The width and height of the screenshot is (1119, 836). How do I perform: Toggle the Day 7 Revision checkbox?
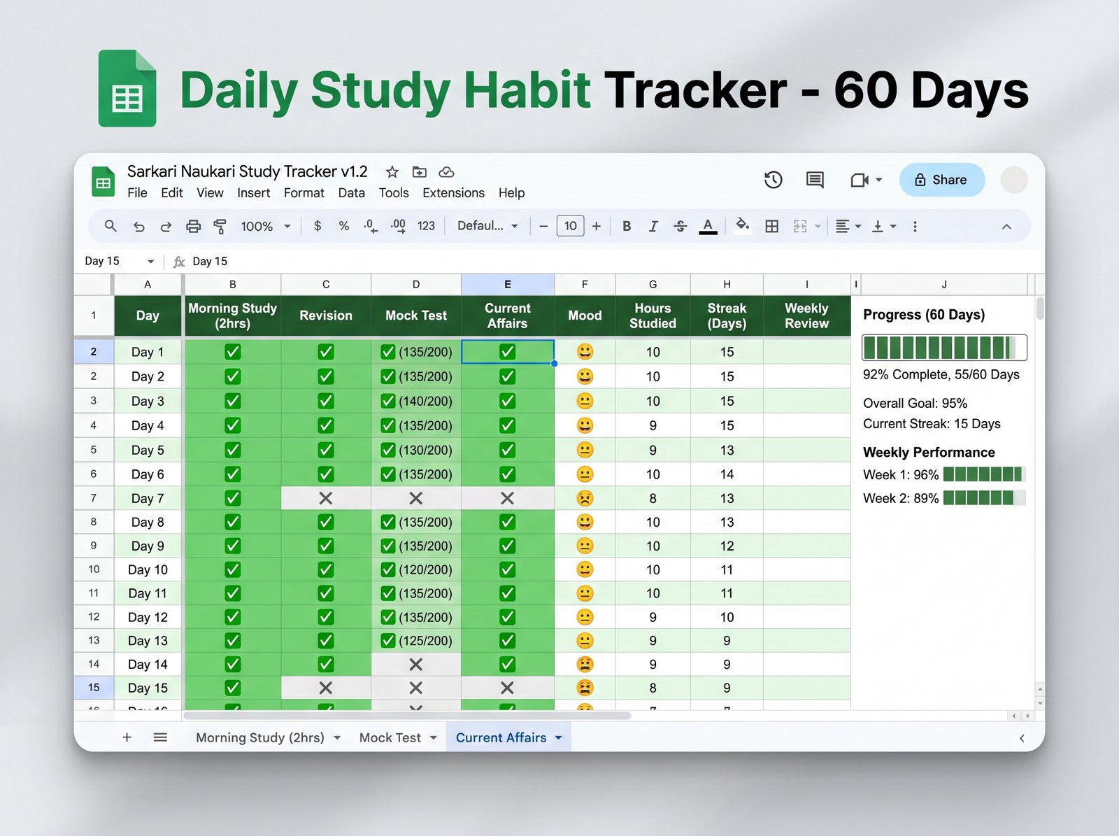(x=325, y=498)
